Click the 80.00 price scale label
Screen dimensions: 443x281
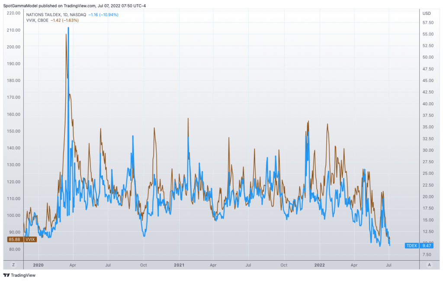(15, 249)
